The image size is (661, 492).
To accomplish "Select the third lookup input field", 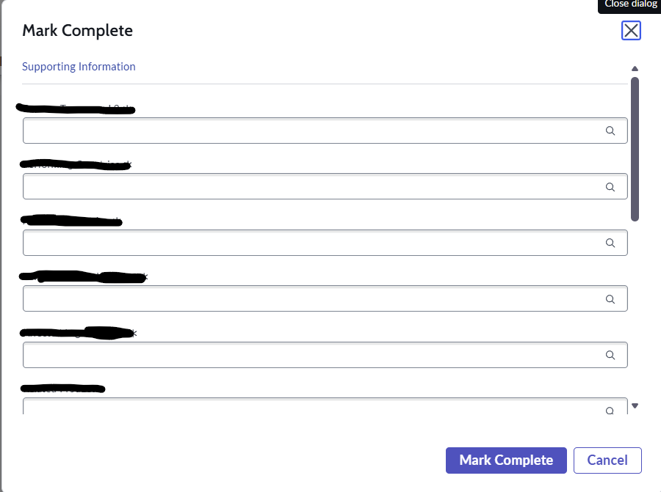I will 308,243.
